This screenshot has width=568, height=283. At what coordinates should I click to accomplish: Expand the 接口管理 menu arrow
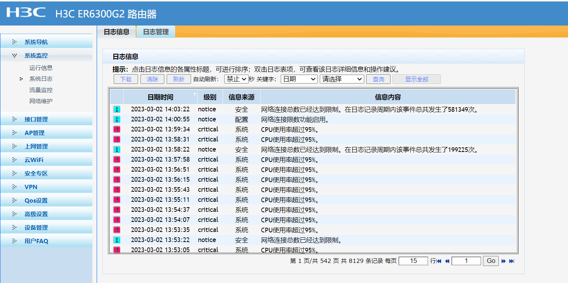(x=14, y=119)
